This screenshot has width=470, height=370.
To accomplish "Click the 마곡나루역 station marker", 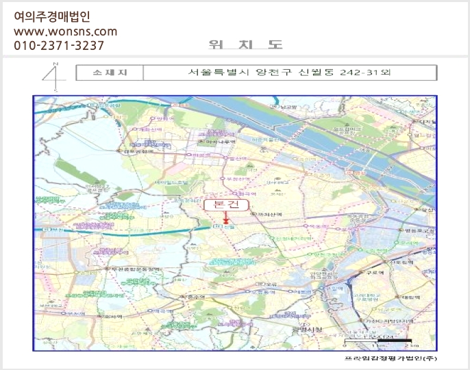I will pos(201,142).
